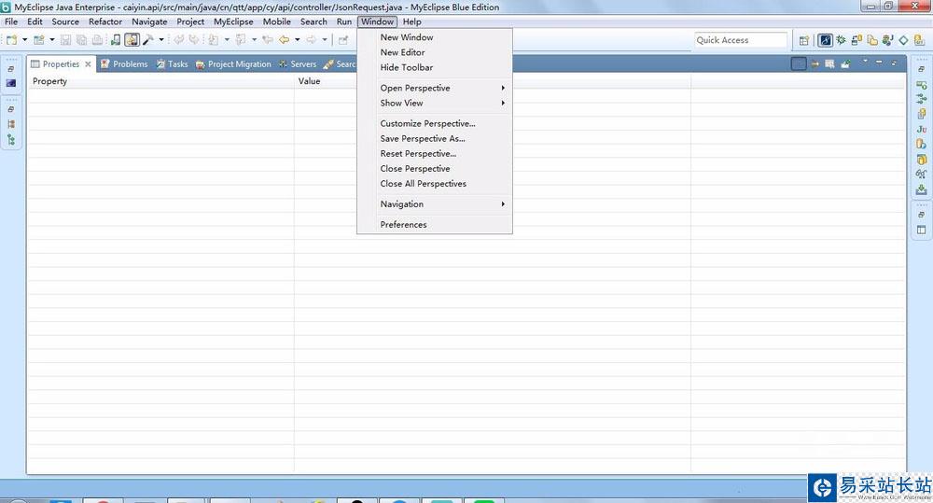Close the Properties tab with X

point(88,64)
